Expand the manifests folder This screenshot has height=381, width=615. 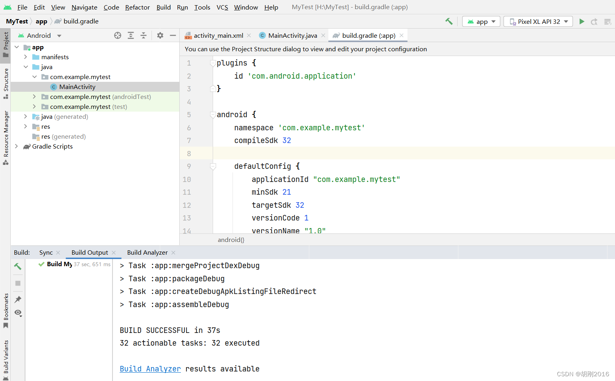pos(25,57)
